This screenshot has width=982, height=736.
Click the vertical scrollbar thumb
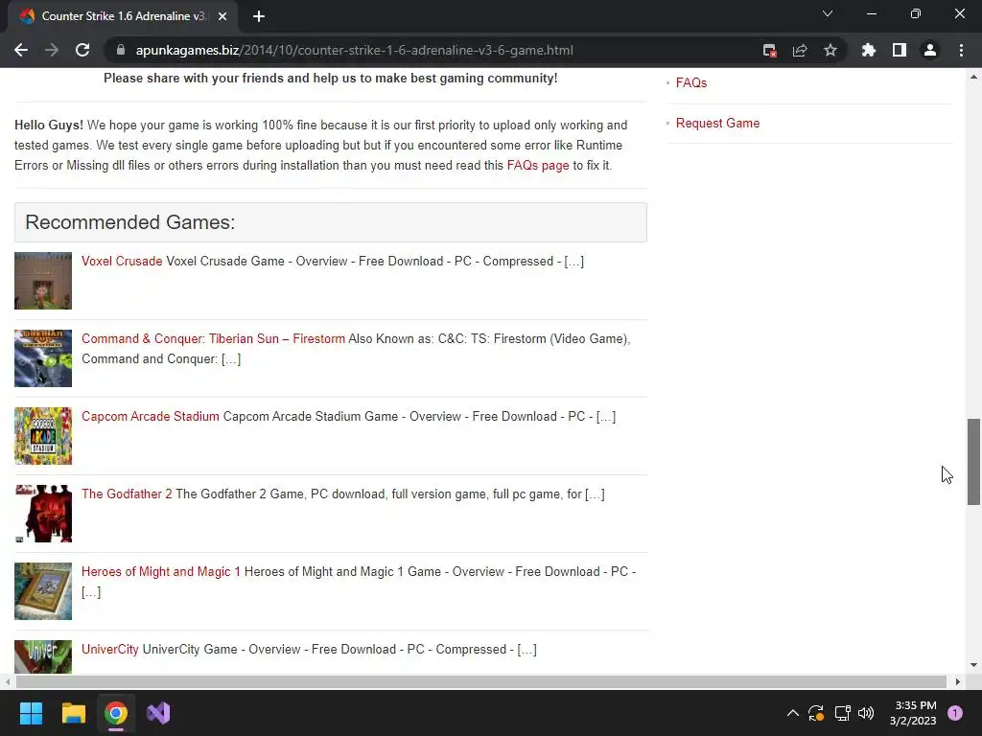click(973, 461)
